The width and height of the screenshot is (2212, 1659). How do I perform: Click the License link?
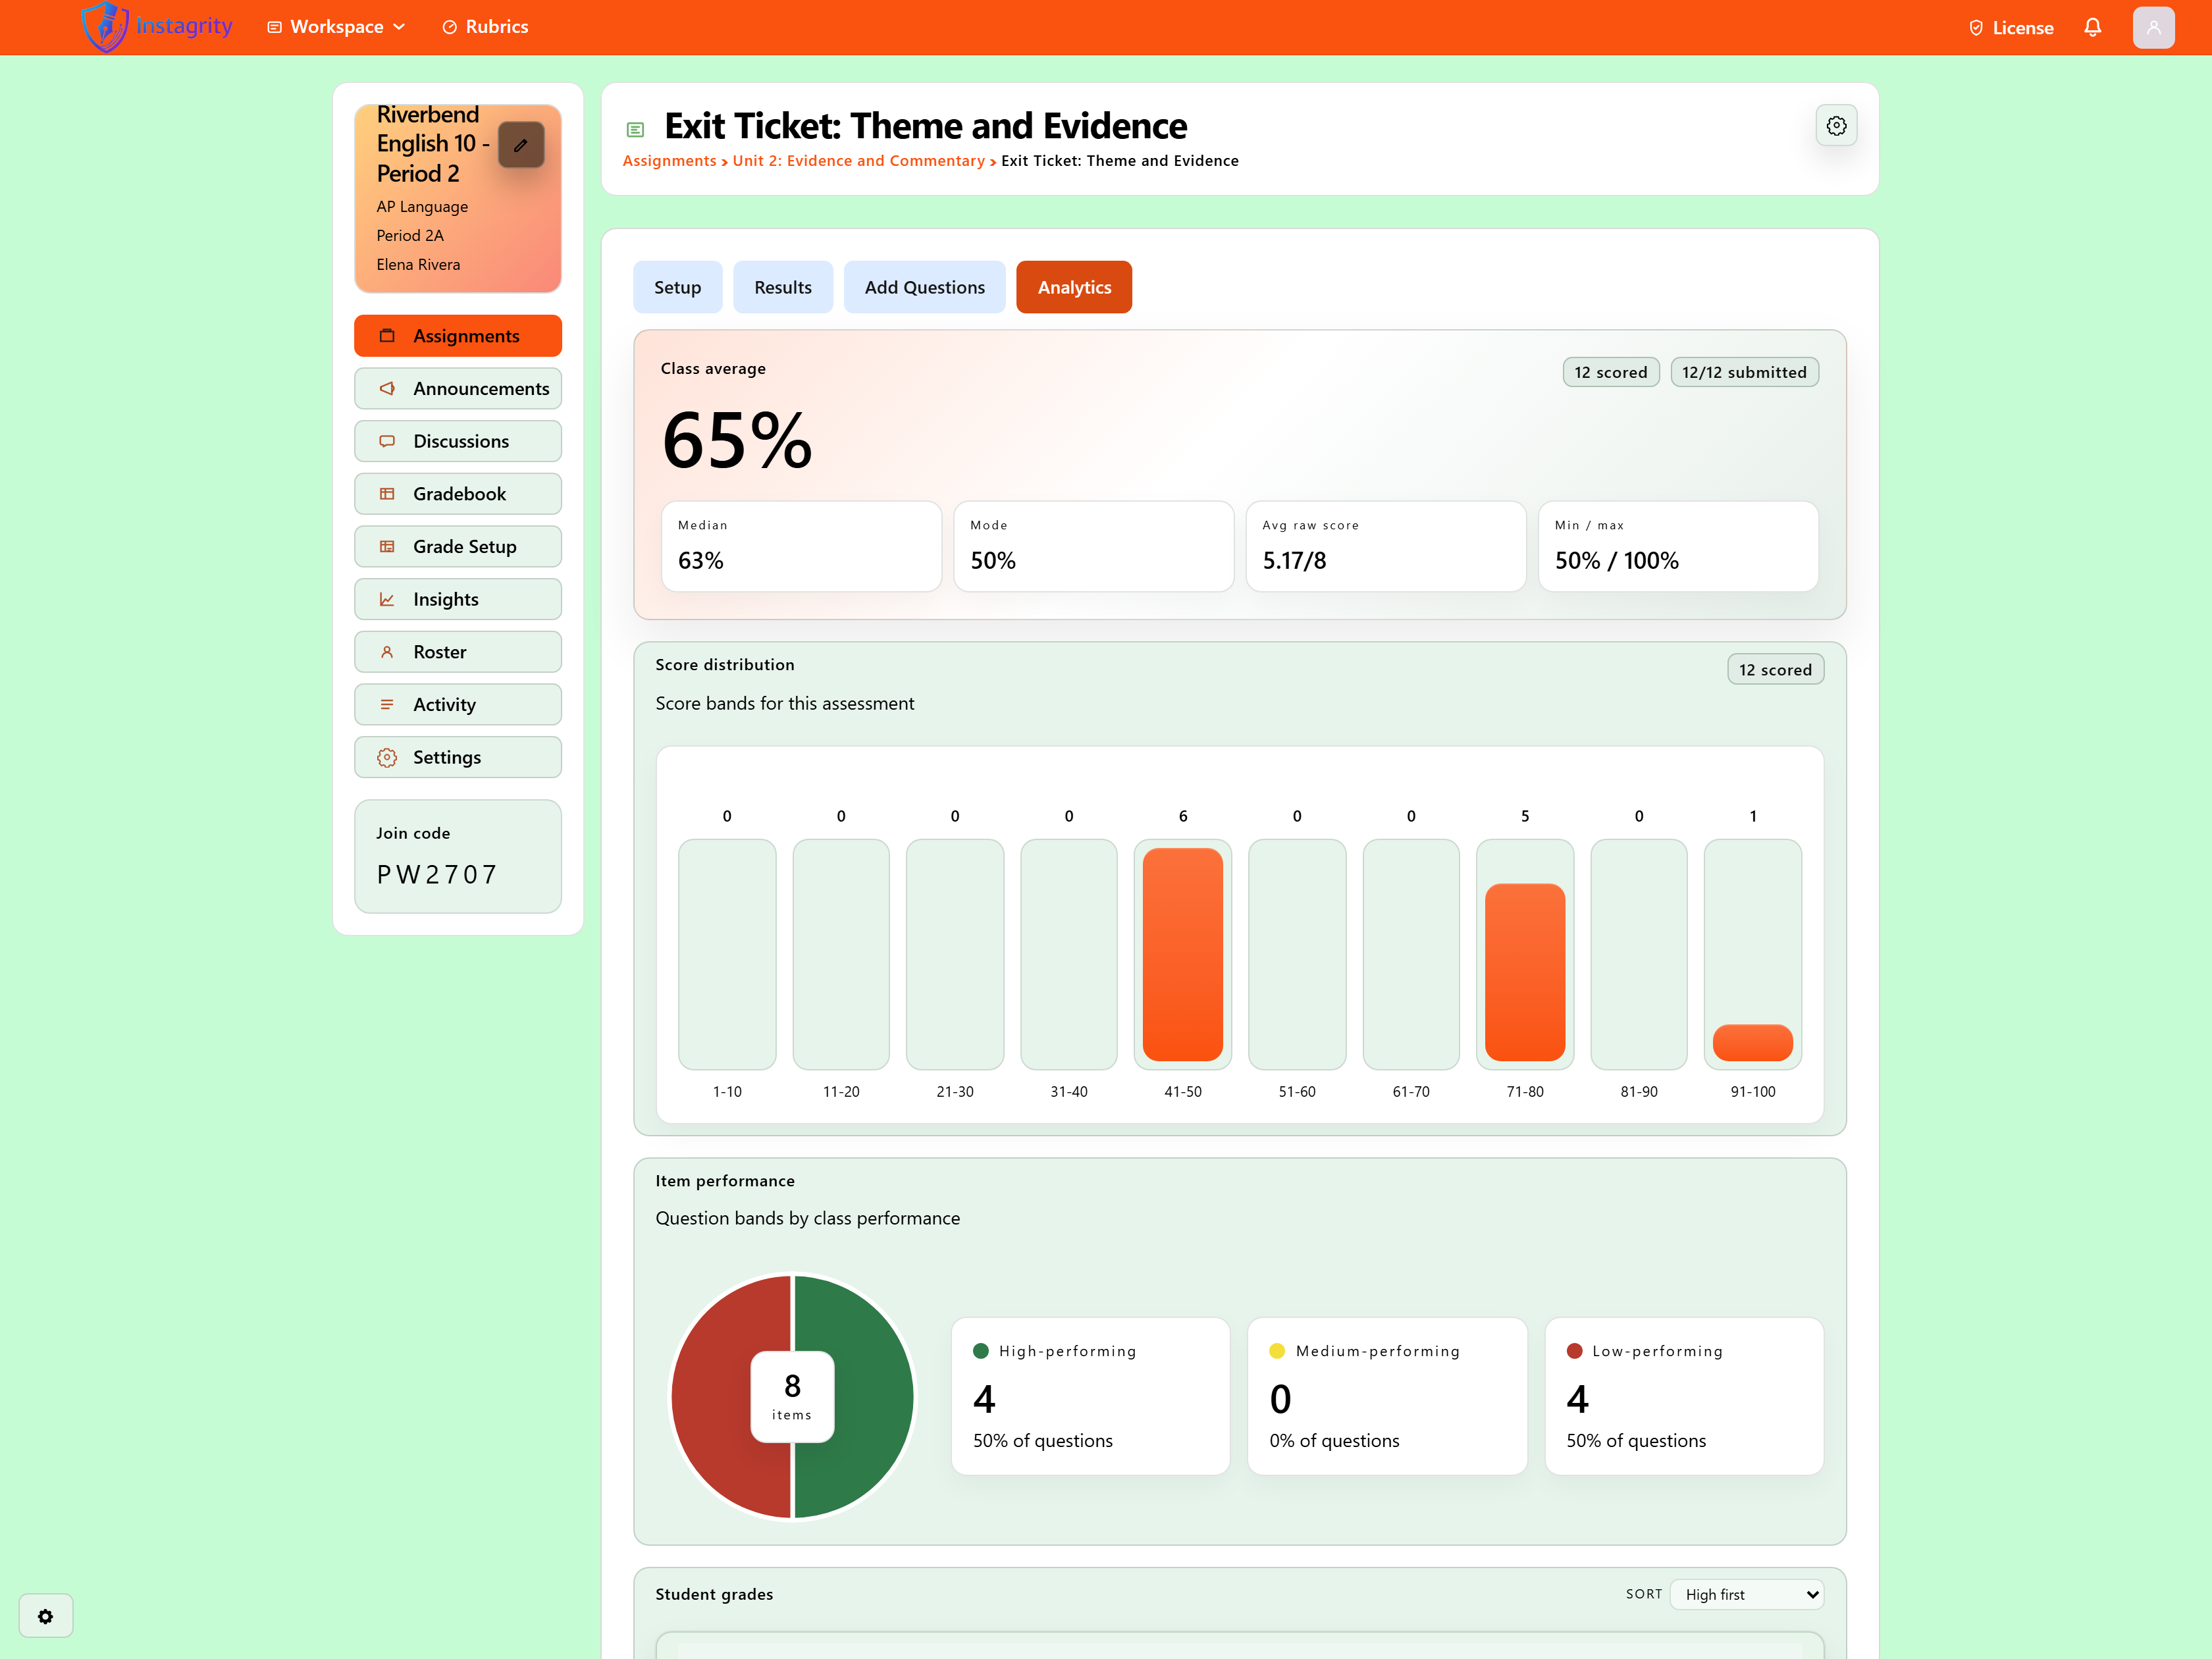2010,28
